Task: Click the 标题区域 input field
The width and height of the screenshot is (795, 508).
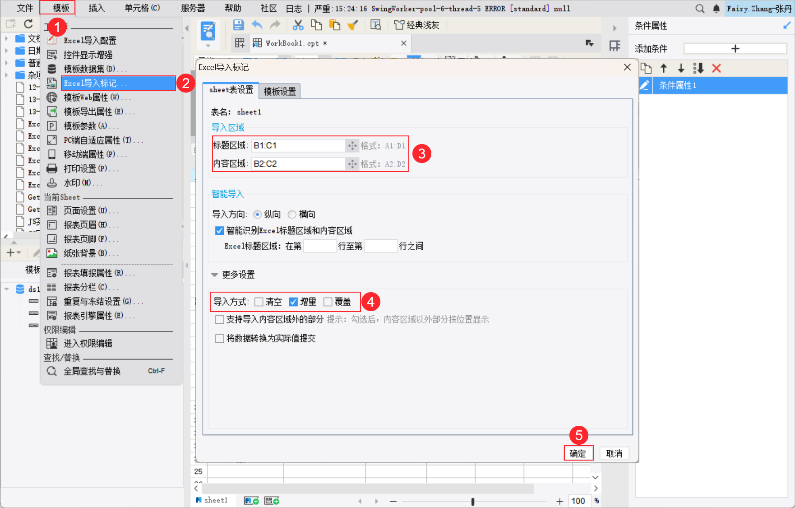Action: (x=298, y=145)
